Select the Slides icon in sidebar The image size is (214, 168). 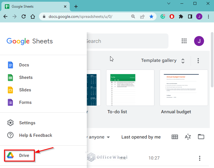point(11,90)
